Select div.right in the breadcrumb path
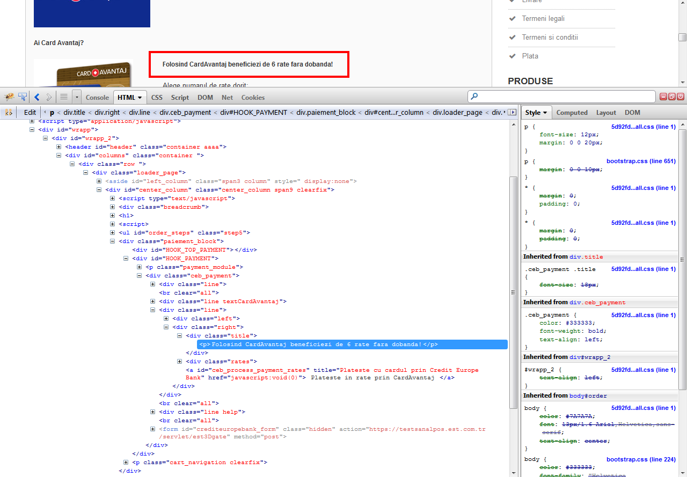 [x=107, y=112]
